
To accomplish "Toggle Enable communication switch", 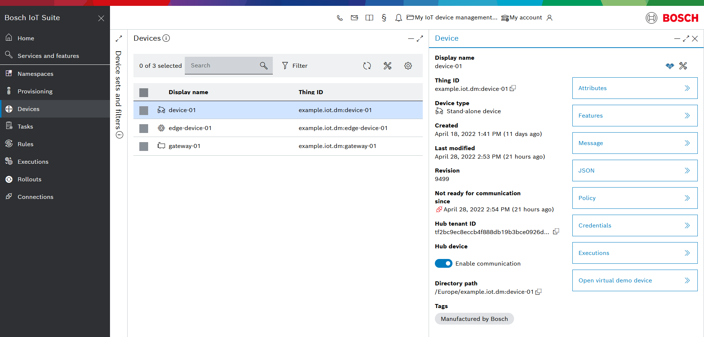I will tap(444, 263).
